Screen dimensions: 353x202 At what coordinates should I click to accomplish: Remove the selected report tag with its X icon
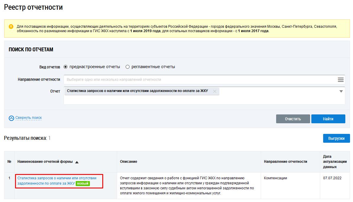point(215,91)
